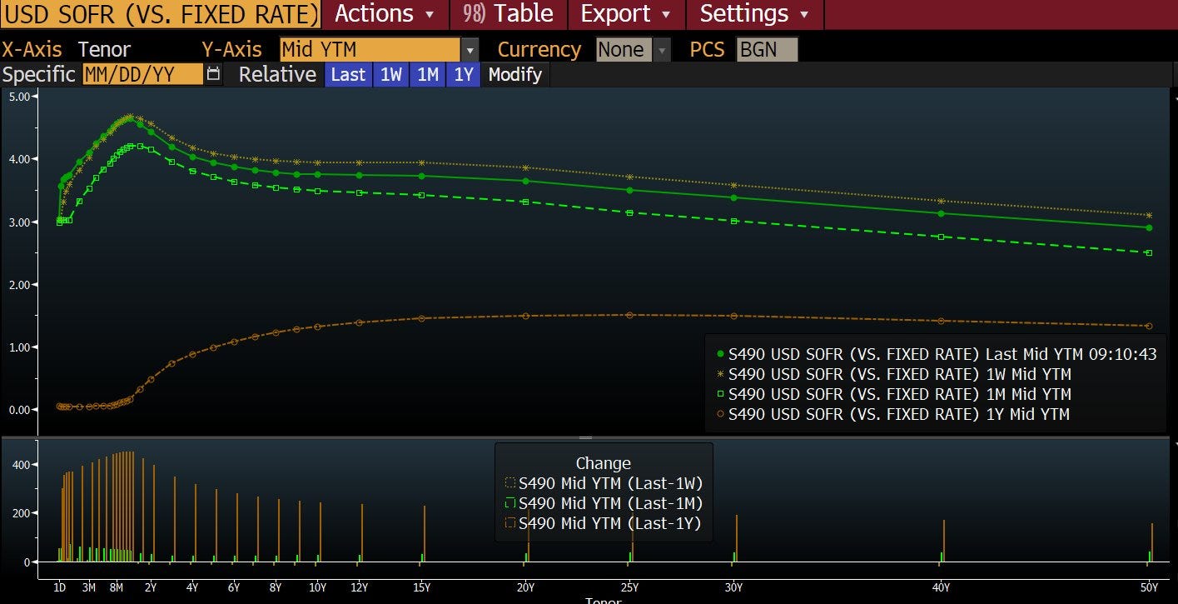Click the 400 change-axis value

click(20, 464)
